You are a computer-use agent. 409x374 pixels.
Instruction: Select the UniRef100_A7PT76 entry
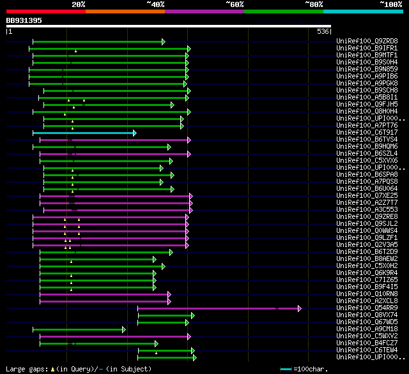tap(367, 126)
